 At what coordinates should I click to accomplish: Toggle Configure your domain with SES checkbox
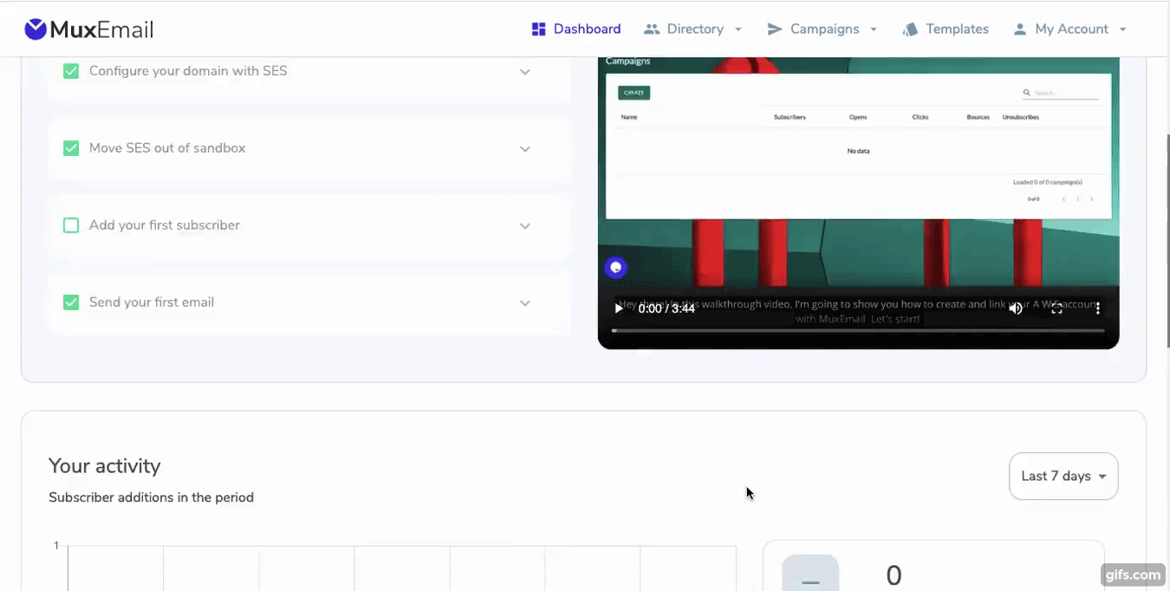(x=71, y=71)
